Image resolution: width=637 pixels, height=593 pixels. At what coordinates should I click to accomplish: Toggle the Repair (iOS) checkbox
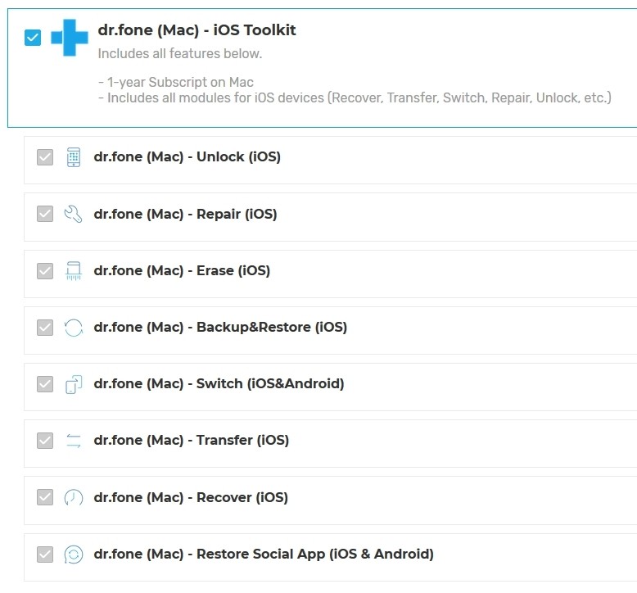click(45, 214)
